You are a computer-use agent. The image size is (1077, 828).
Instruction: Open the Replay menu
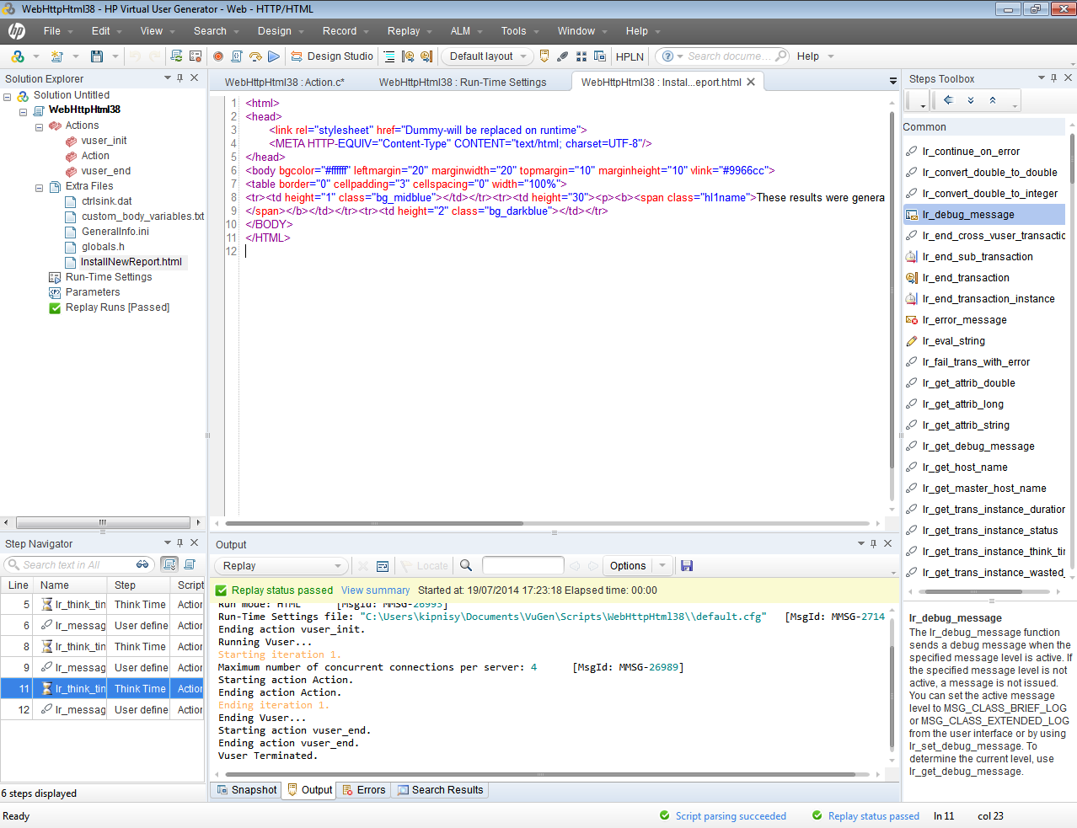tap(404, 31)
